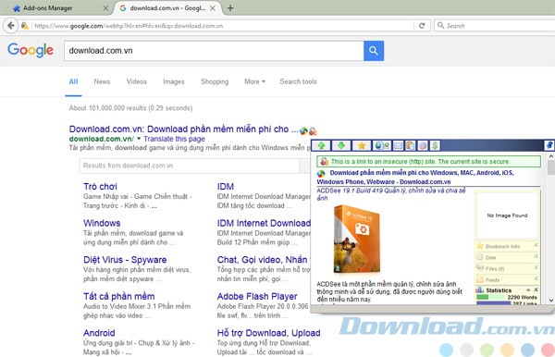Click the preview pane scrollbar down arrow

coord(550,300)
